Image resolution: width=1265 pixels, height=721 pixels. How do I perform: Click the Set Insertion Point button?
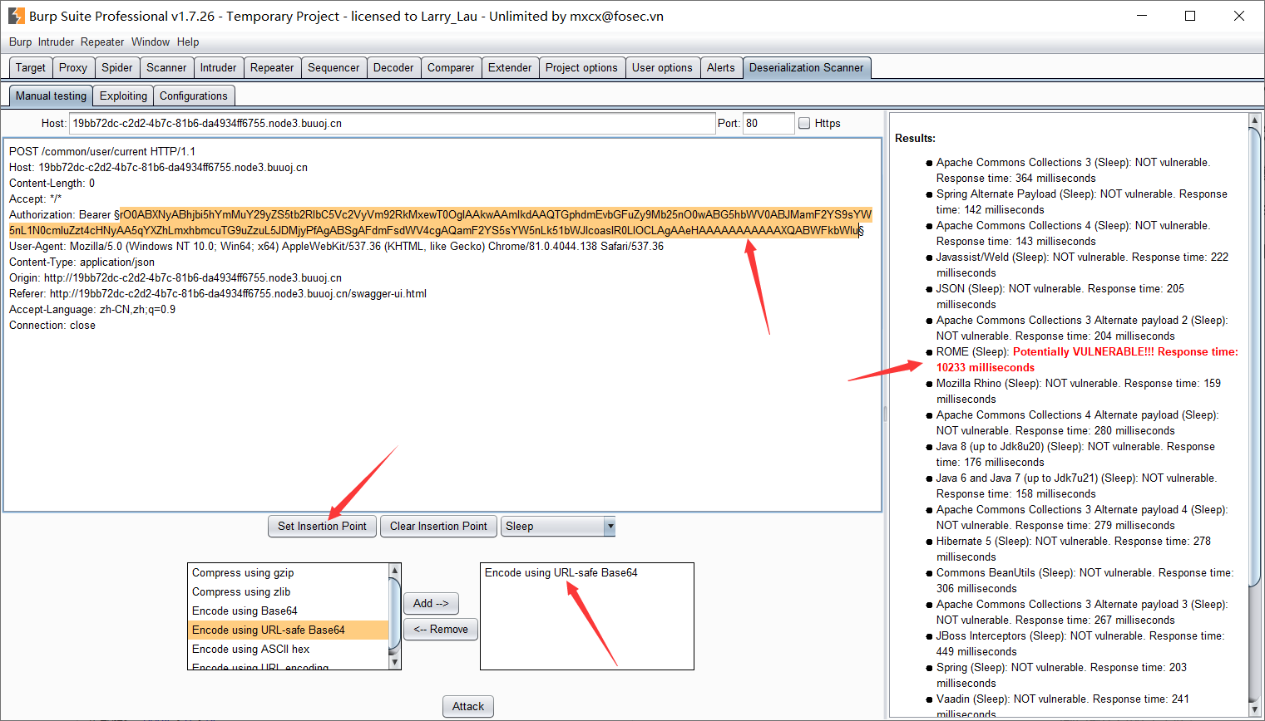pyautogui.click(x=322, y=526)
